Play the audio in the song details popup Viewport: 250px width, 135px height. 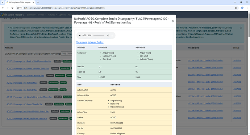tap(80, 35)
